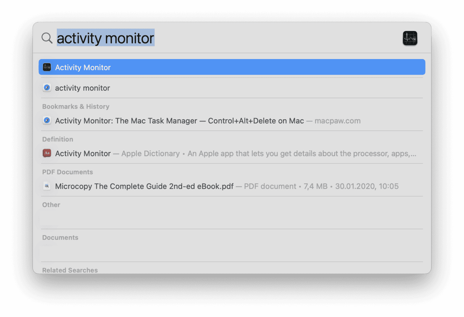Click the red Dictionary icon under Definition

pos(47,154)
